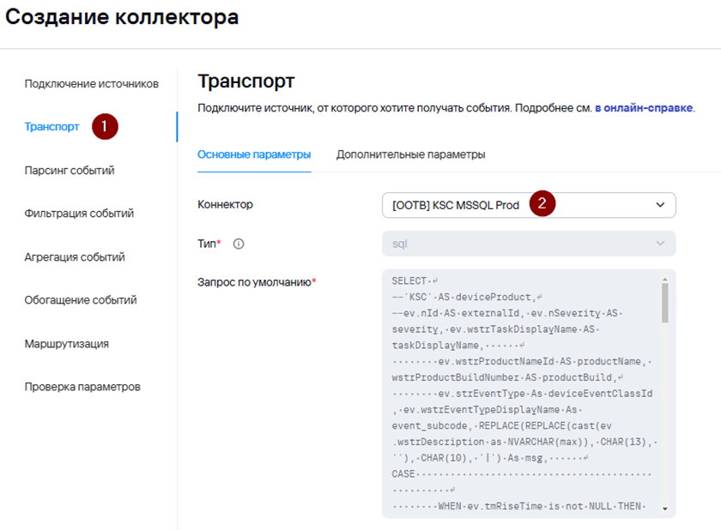Click the Запрос по умолчанию label
The width and height of the screenshot is (721, 530).
click(x=257, y=282)
